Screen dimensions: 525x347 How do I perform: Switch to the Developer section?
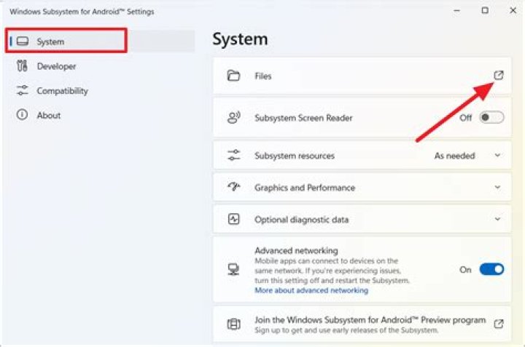pyautogui.click(x=56, y=66)
